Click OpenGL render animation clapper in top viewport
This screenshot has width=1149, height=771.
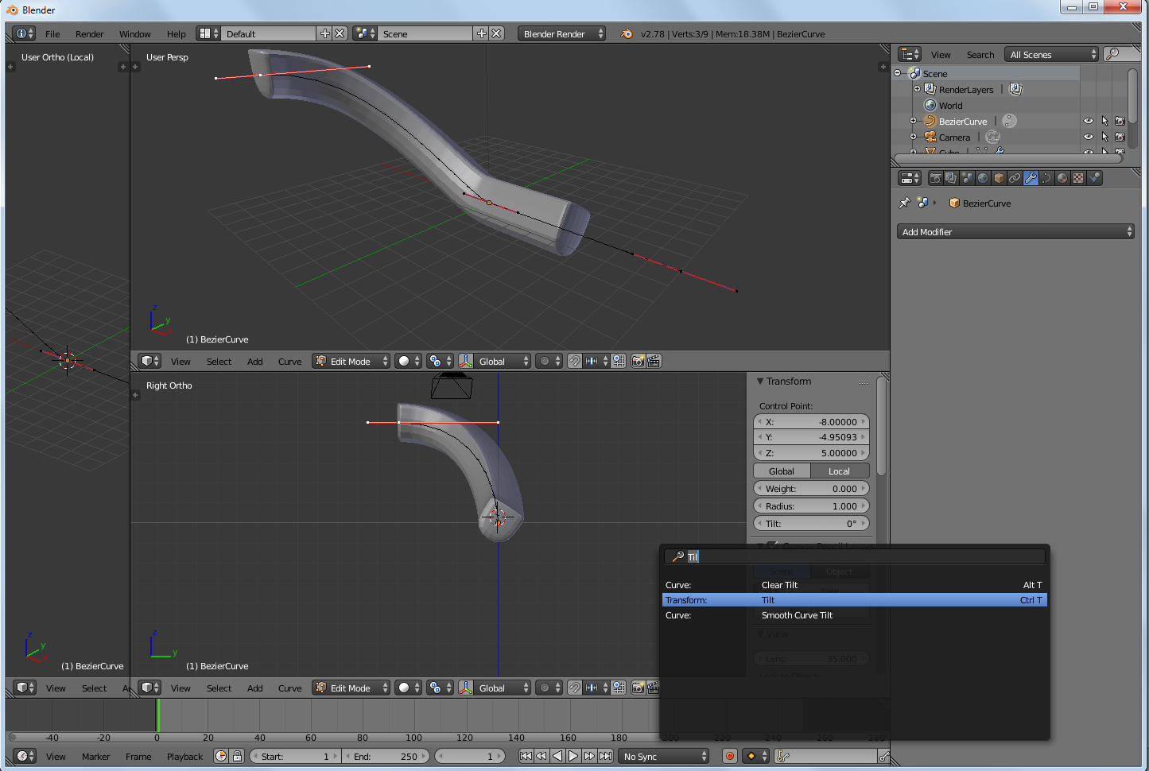(x=654, y=361)
